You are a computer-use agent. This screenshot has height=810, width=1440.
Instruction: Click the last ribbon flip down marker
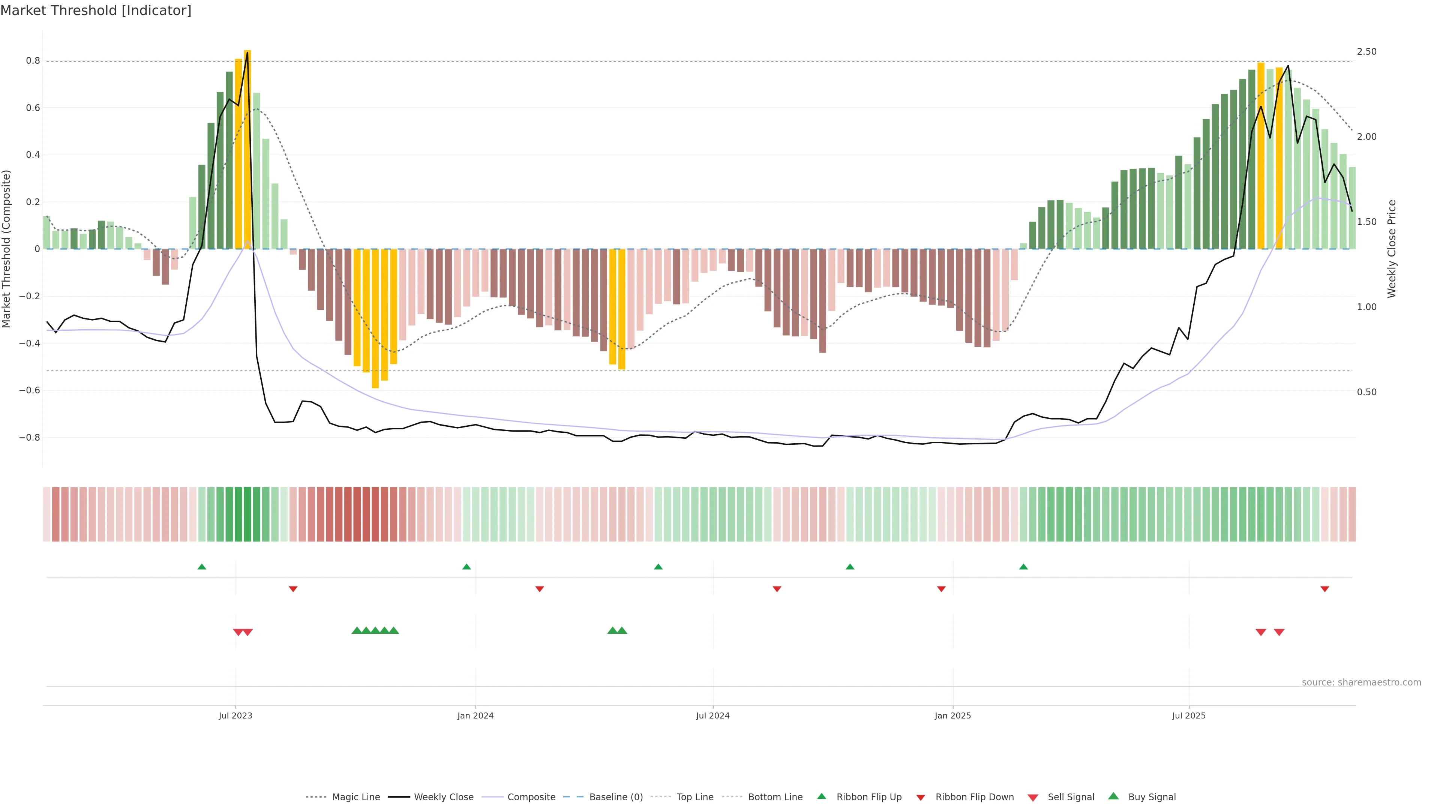click(1324, 589)
